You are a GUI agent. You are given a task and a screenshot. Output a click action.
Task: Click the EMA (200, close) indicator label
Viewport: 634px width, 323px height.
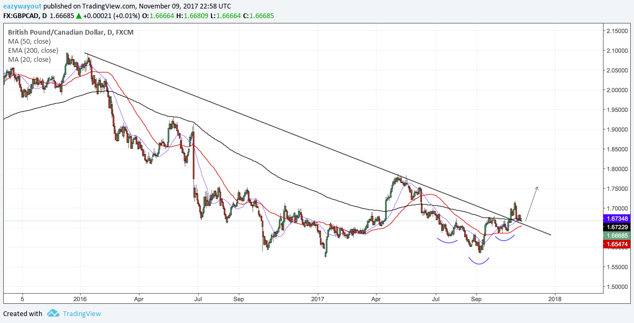coord(33,51)
